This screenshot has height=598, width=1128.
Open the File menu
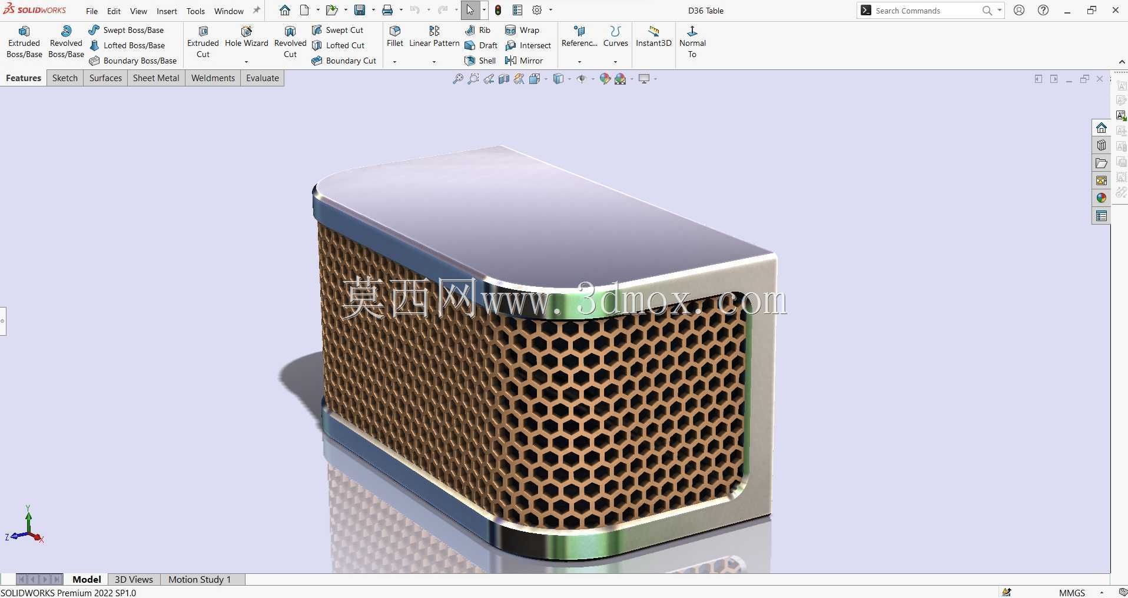click(x=92, y=11)
